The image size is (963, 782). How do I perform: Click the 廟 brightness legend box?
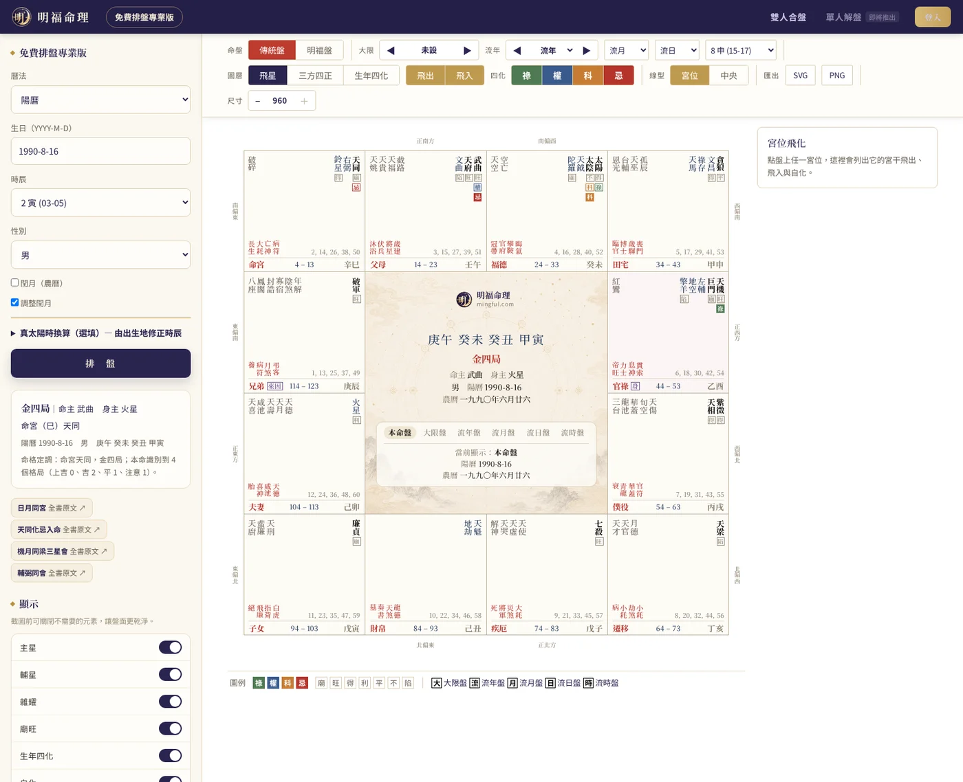click(x=321, y=683)
